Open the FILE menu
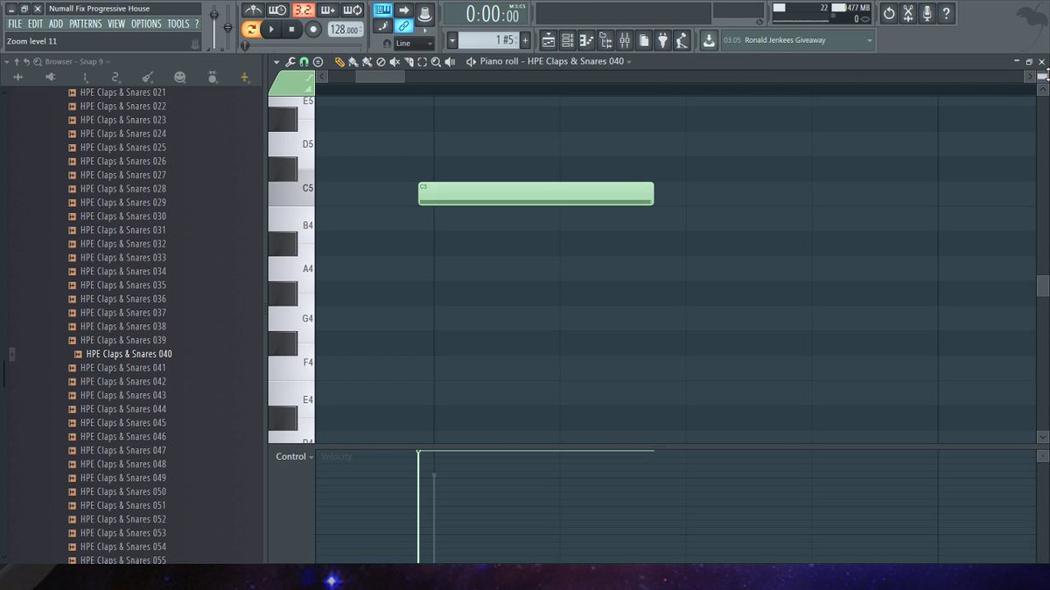The width and height of the screenshot is (1050, 590). tap(15, 24)
